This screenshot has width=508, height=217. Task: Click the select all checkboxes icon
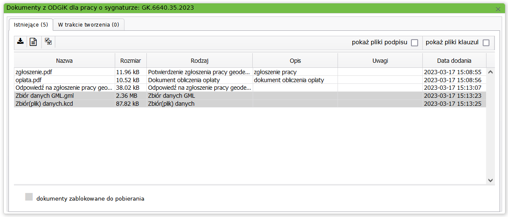pyautogui.click(x=48, y=42)
